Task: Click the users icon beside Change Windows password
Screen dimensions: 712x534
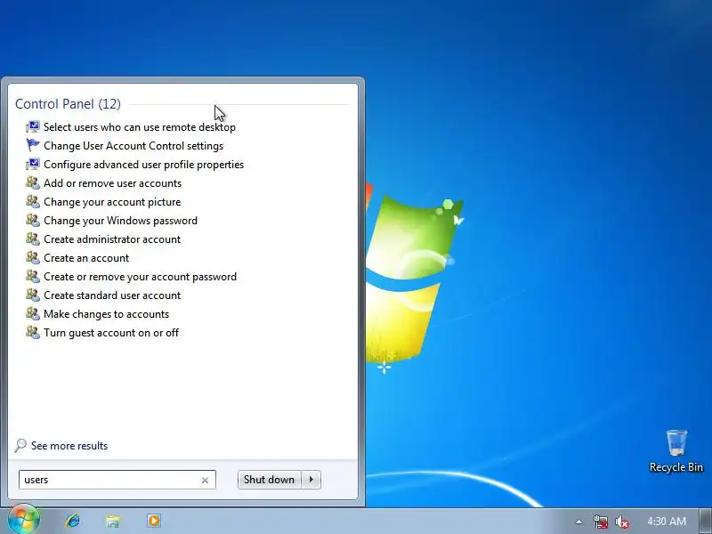Action: click(x=33, y=220)
